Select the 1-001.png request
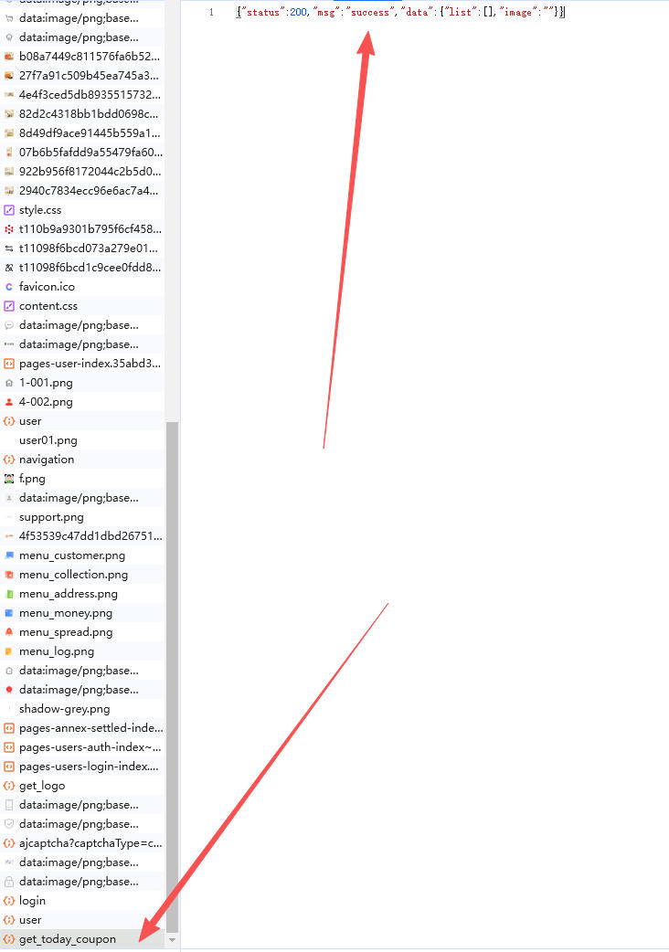This screenshot has width=669, height=952. pos(82,383)
